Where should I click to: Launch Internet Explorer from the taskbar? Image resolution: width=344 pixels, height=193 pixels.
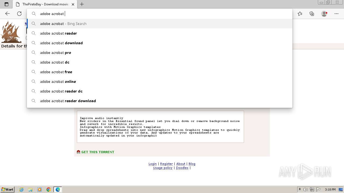[x=21, y=190]
